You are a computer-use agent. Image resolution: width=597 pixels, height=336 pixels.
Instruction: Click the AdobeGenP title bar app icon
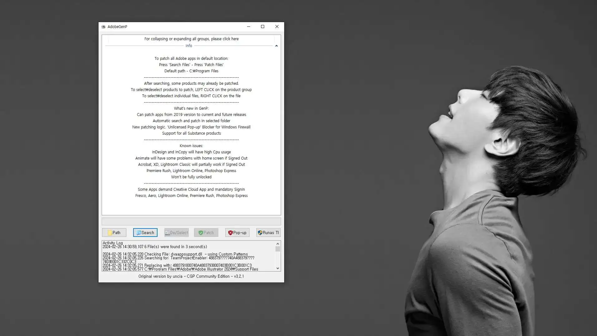104,27
